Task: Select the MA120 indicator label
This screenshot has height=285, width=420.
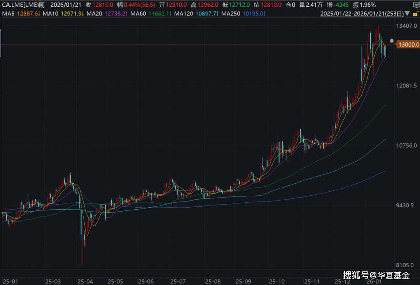Action: tap(183, 14)
